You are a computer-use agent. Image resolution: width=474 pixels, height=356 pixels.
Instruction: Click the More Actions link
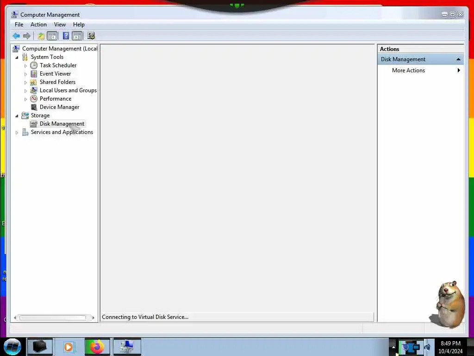[408, 70]
